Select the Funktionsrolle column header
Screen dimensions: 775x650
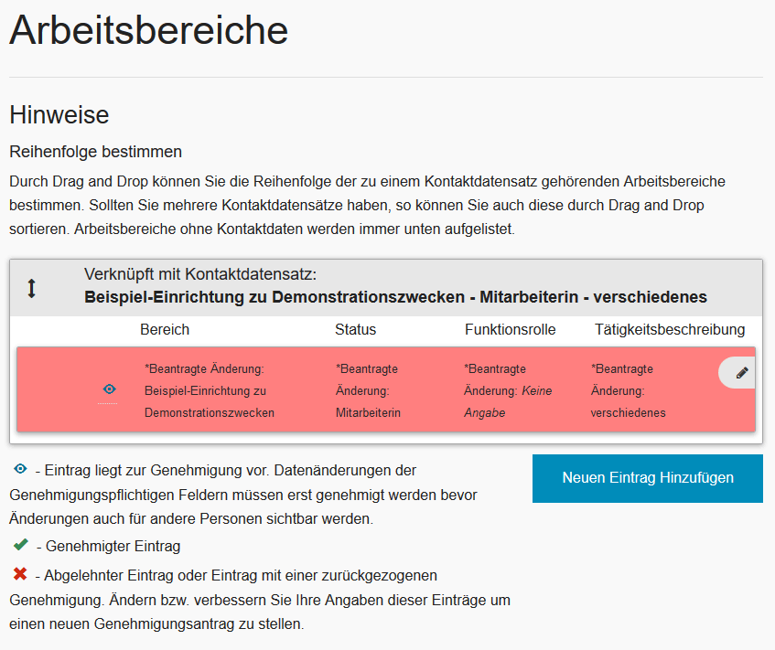click(x=510, y=329)
